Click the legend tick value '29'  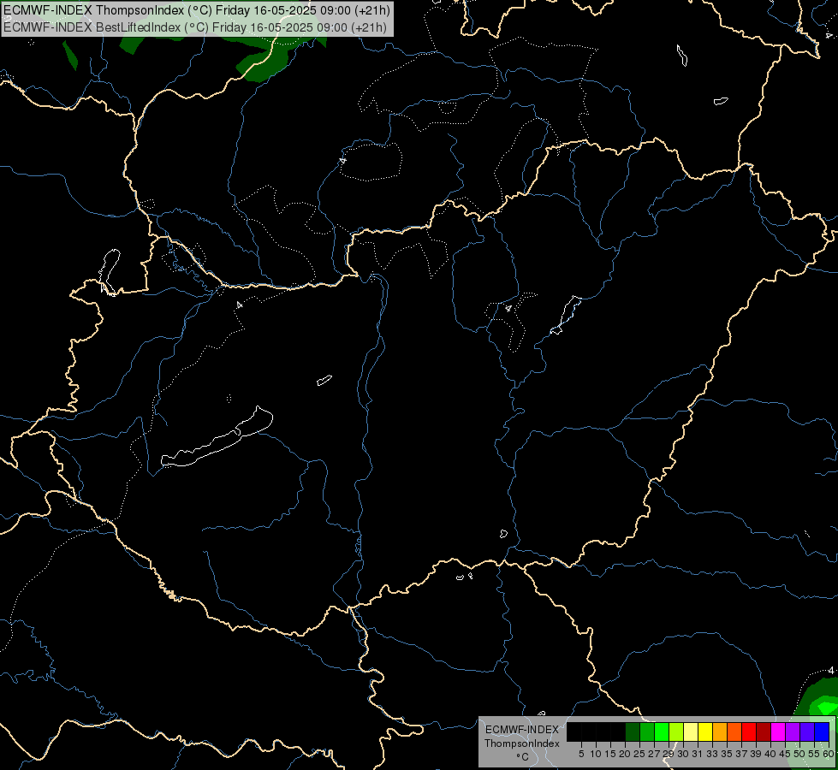click(669, 754)
